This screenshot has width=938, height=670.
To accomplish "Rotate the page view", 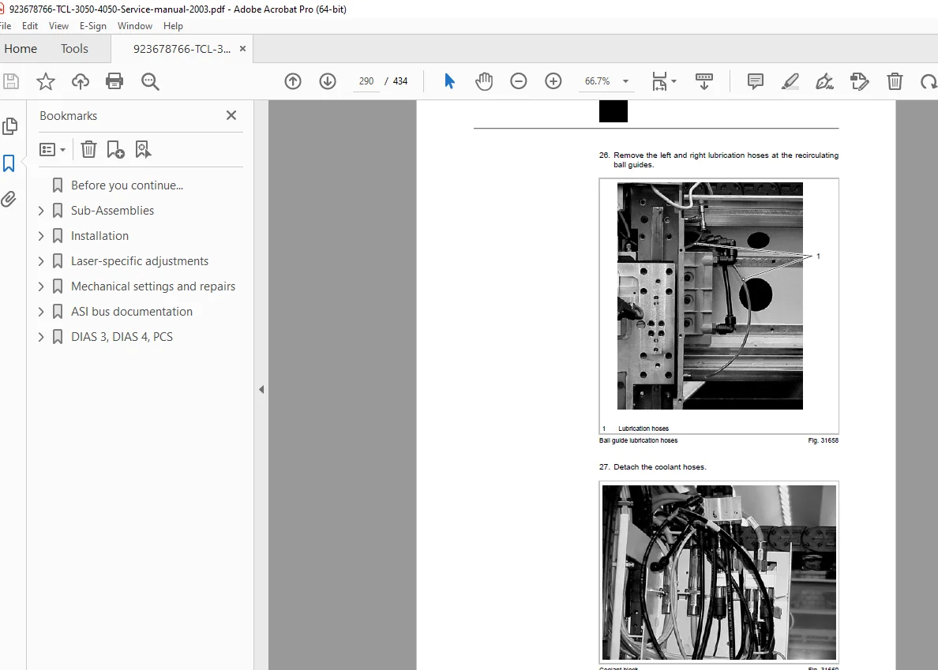I will click(929, 81).
